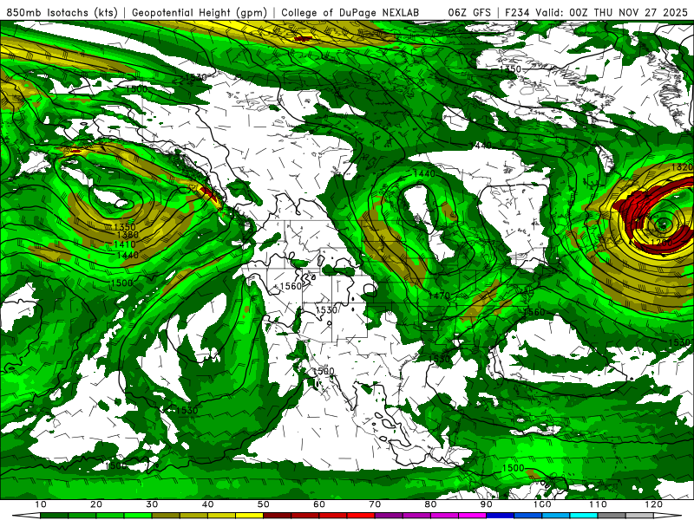Click the 1470 height contour label
The height and width of the screenshot is (520, 694).
[439, 295]
